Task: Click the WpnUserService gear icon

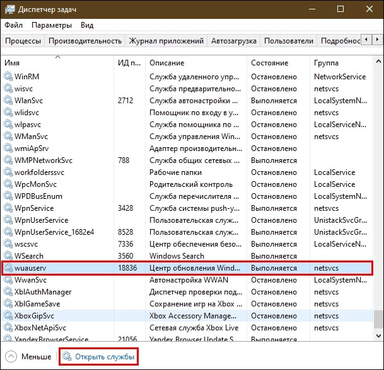Action: (8, 220)
